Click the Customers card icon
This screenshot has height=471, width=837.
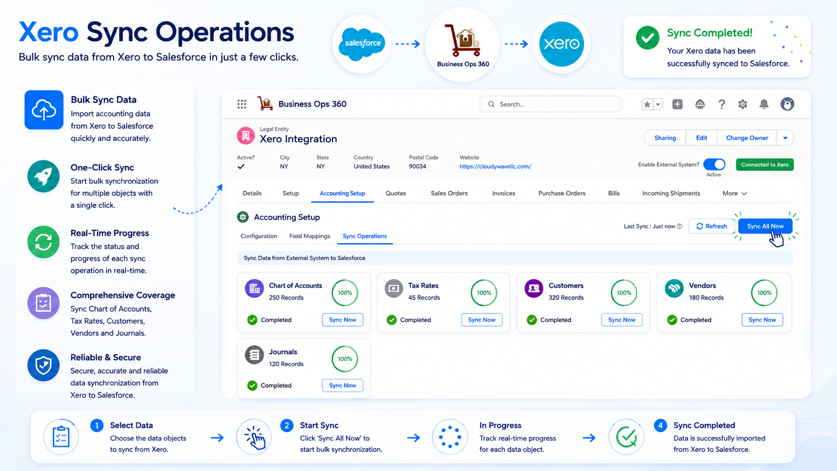click(534, 288)
